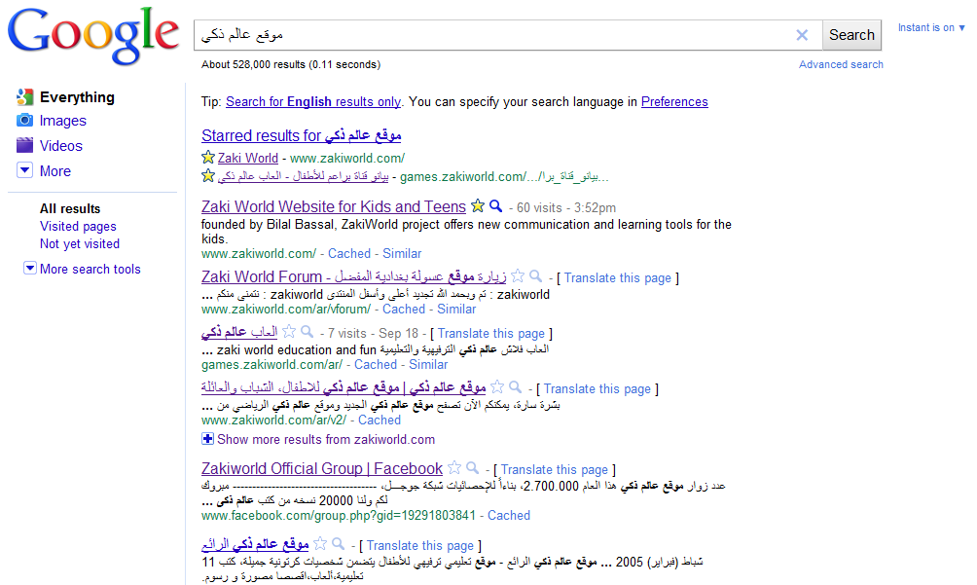Screen dimensions: 977x585
Task: Unstar the games.zakiworld.com starred result
Action: [208, 175]
